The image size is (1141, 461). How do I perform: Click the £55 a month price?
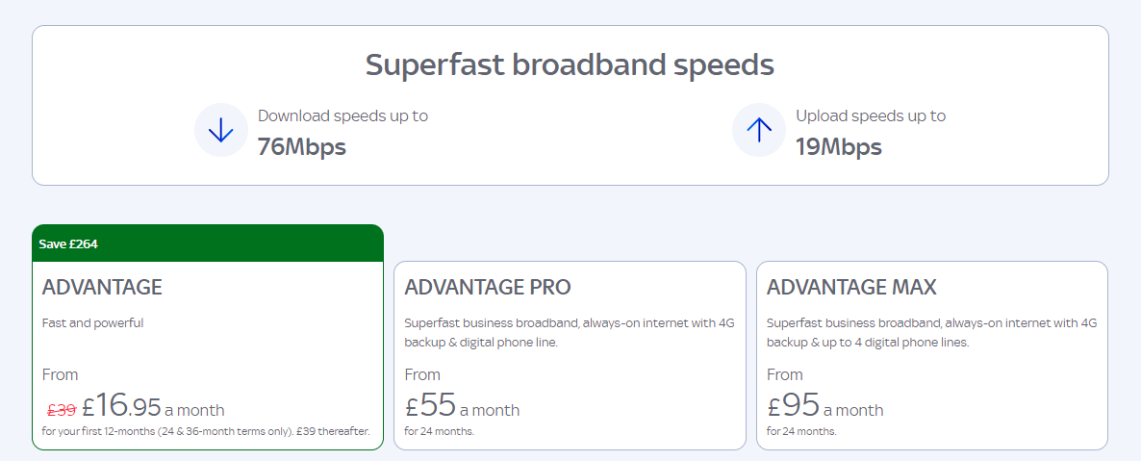(x=462, y=405)
